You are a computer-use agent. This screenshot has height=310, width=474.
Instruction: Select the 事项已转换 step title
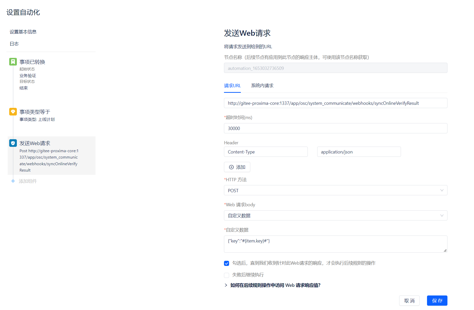click(32, 62)
